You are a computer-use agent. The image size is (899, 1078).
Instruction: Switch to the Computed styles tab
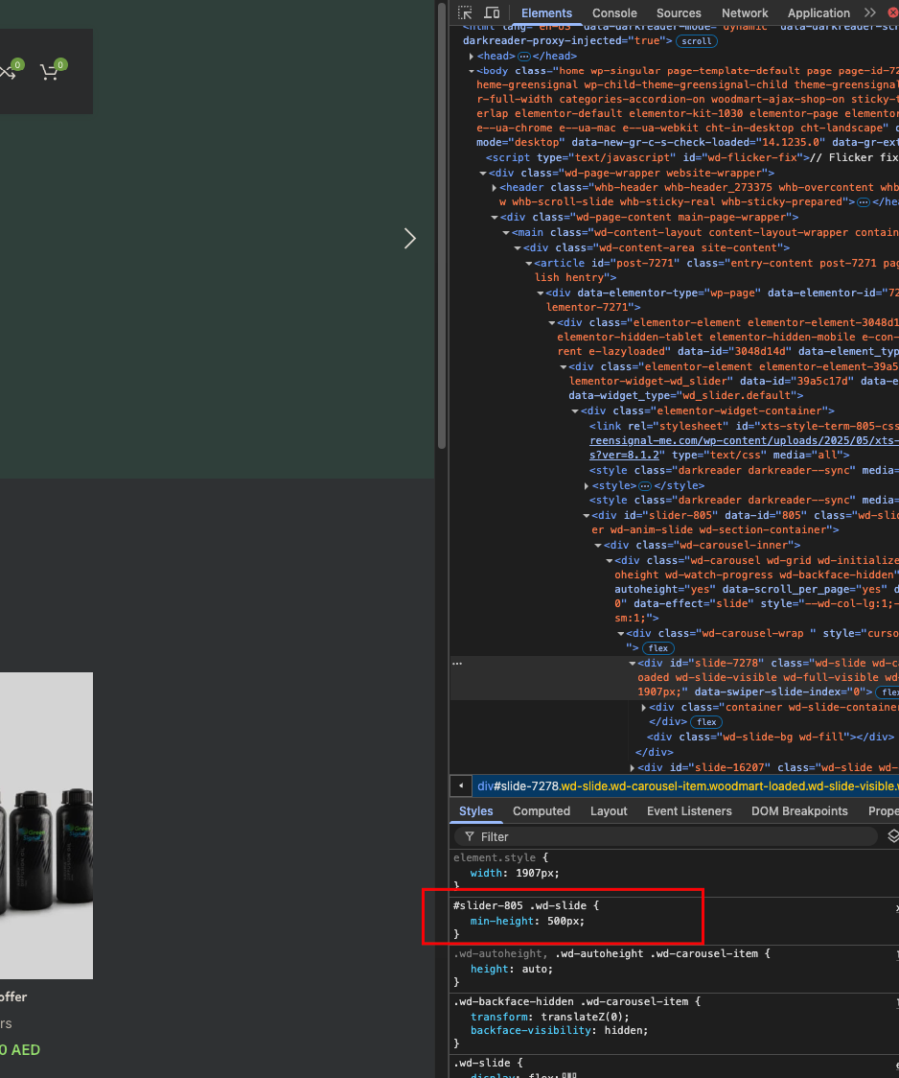[x=542, y=811]
